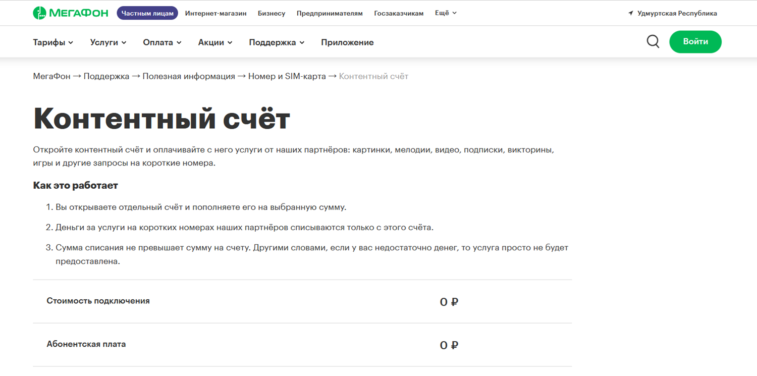Go to МегаФон breadcrumb link

point(51,76)
